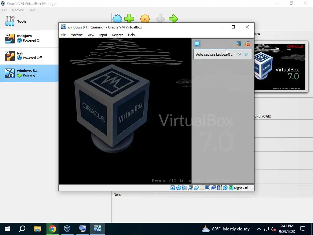Click the New VM blue starburst icon in Manager
This screenshot has width=313, height=235.
pyautogui.click(x=117, y=18)
